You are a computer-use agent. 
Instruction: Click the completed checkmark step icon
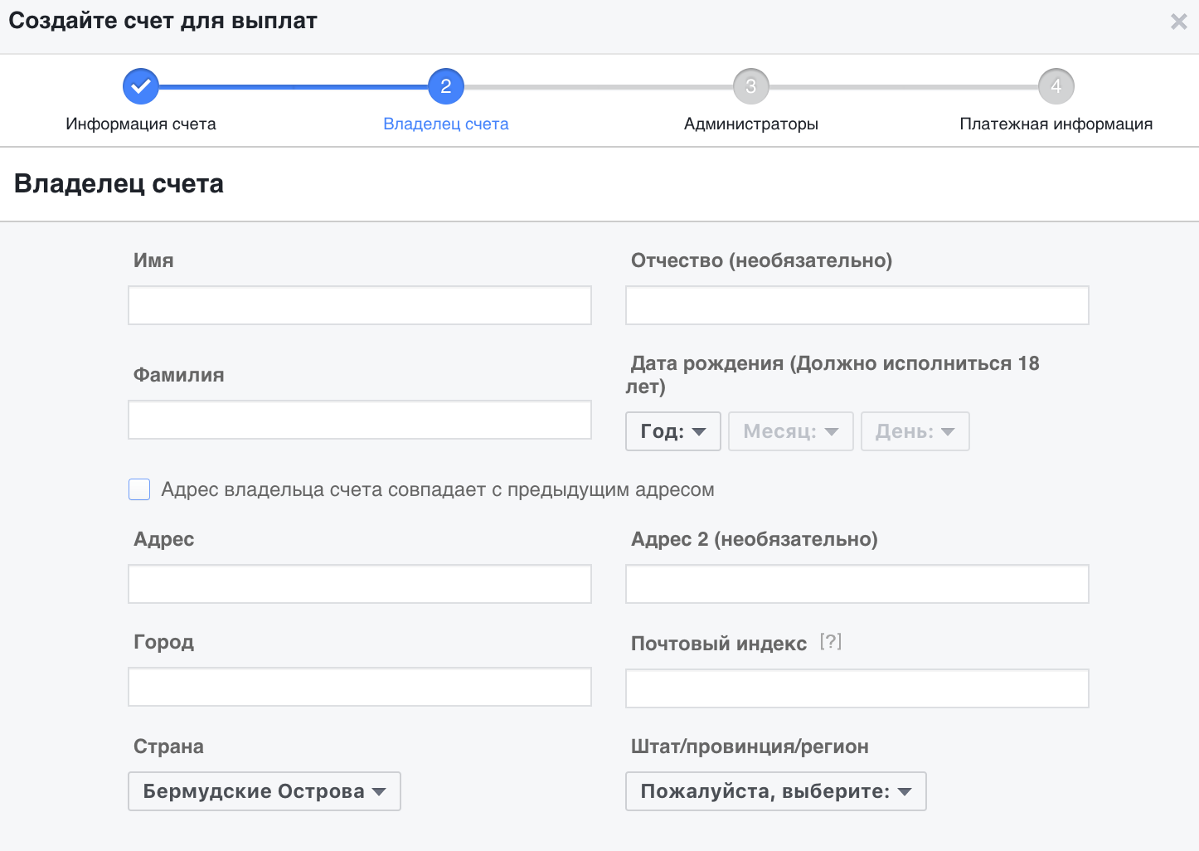(141, 86)
